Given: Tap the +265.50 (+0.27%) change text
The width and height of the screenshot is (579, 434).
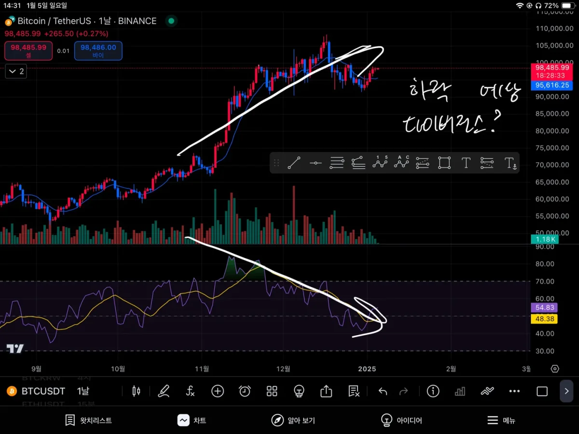Looking at the screenshot, I should point(76,34).
